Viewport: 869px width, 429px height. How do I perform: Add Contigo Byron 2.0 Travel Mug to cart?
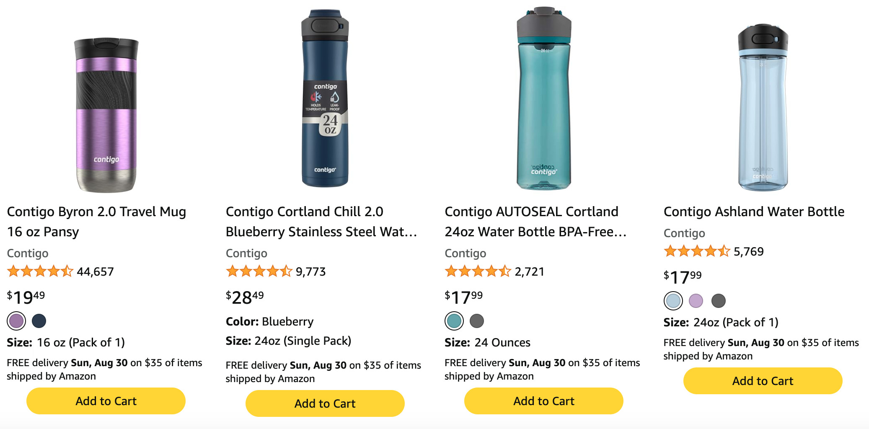click(x=106, y=401)
